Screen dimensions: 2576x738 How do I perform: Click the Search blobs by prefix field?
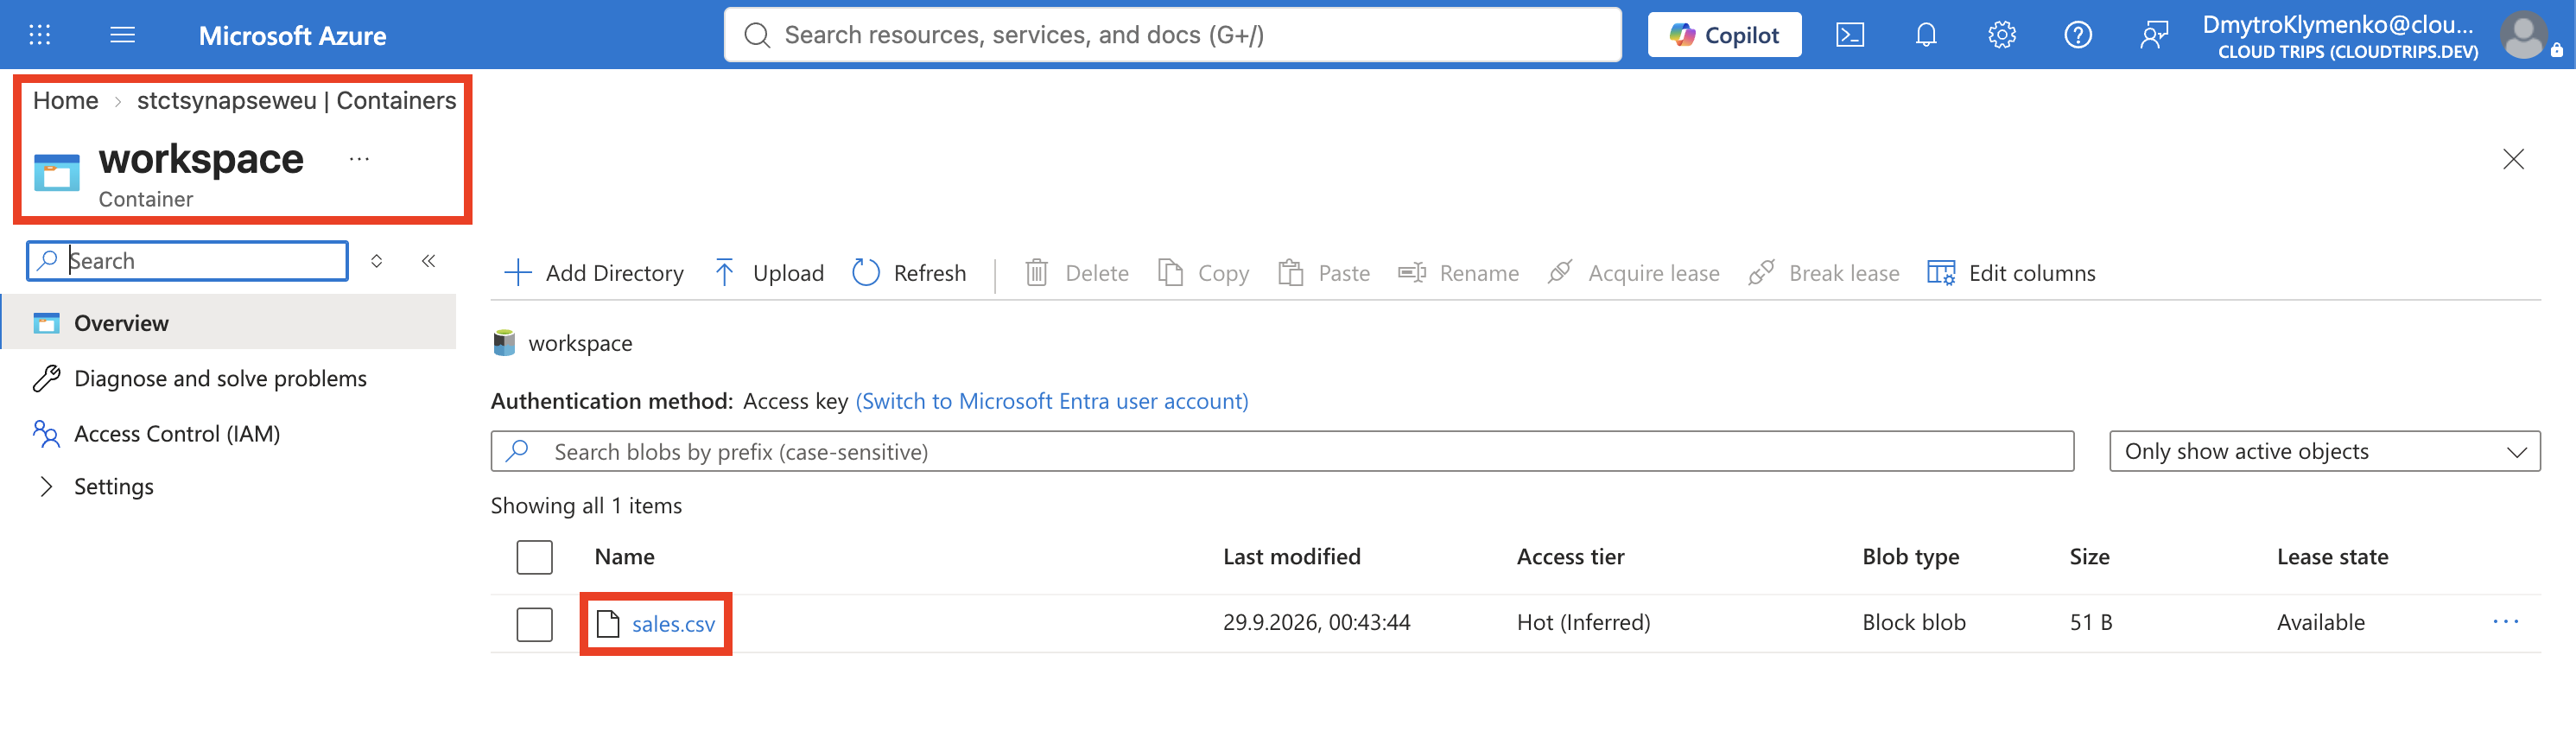(1282, 452)
